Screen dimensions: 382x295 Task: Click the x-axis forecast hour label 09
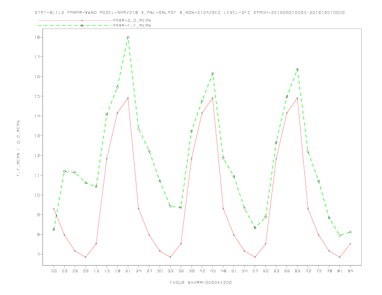click(x=85, y=271)
